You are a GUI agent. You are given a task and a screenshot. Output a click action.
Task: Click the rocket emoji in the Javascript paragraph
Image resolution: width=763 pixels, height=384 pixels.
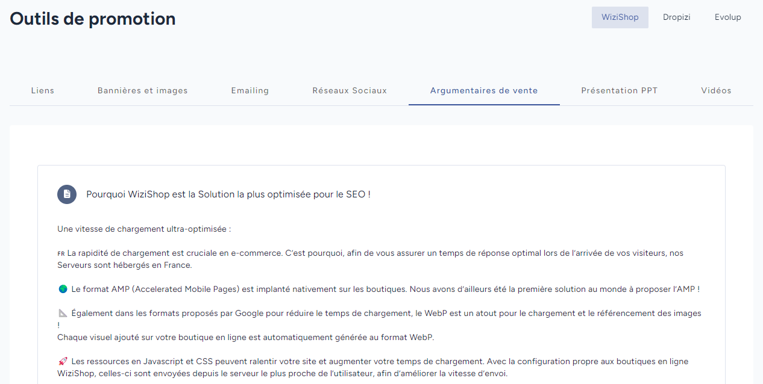click(x=62, y=361)
